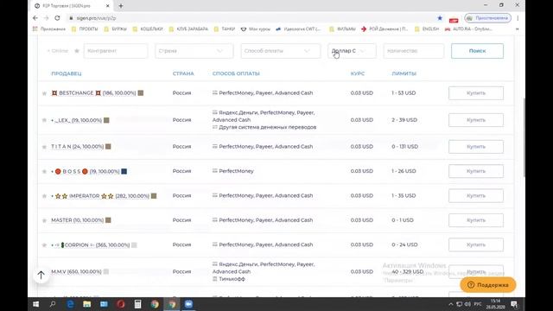Viewport: 553px width, 311px height.
Task: Open the ENGLISH bookmark folder
Action: (427, 29)
